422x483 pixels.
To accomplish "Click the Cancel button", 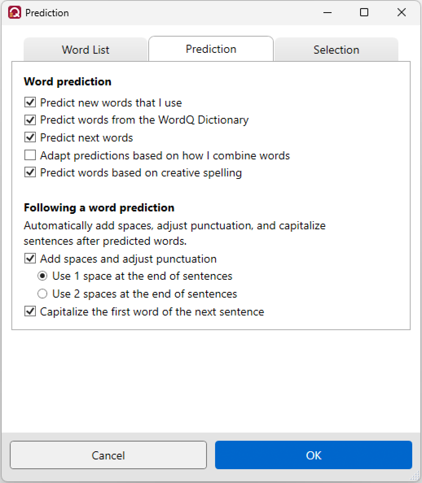I will (x=108, y=455).
